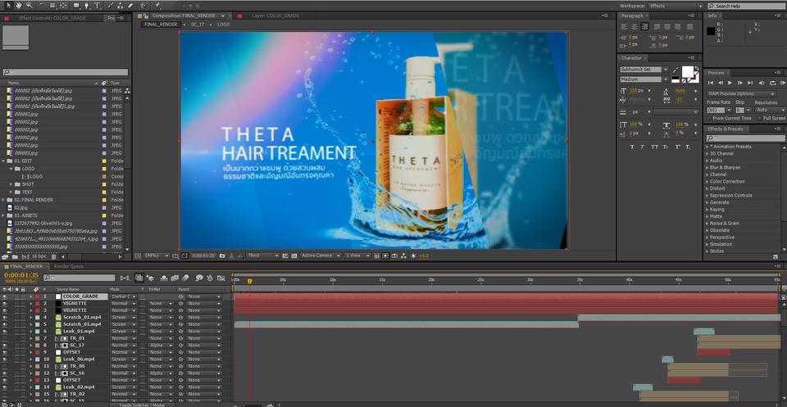Toggle mute audio in Preview panel

coord(762,83)
